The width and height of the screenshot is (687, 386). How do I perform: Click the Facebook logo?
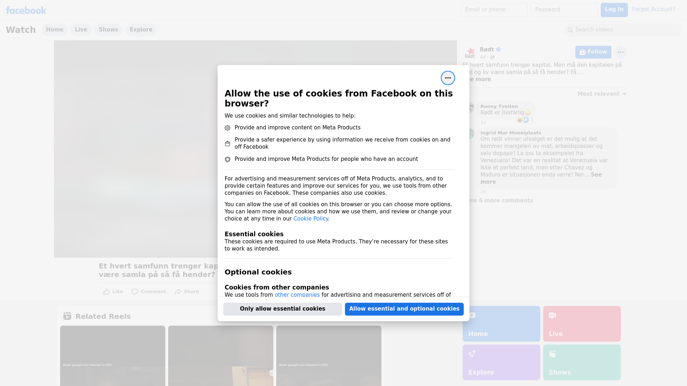click(x=26, y=10)
